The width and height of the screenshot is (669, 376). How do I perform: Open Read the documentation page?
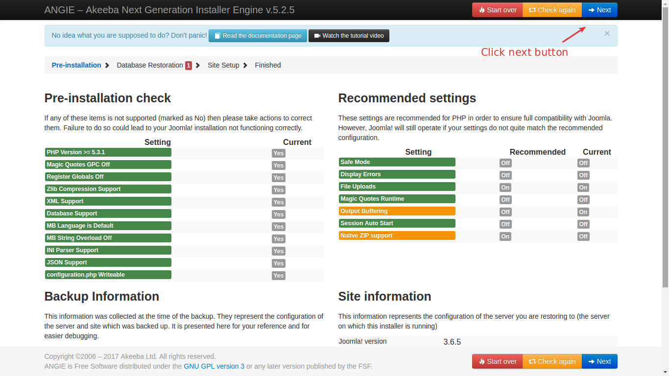click(258, 36)
